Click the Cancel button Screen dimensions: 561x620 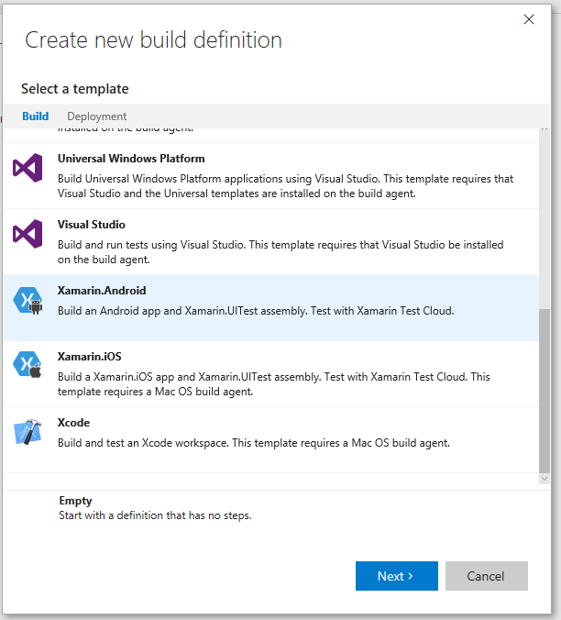pyautogui.click(x=487, y=576)
